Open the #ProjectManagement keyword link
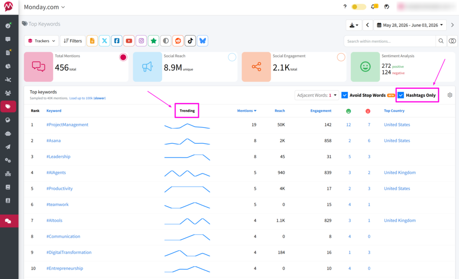 [67, 125]
